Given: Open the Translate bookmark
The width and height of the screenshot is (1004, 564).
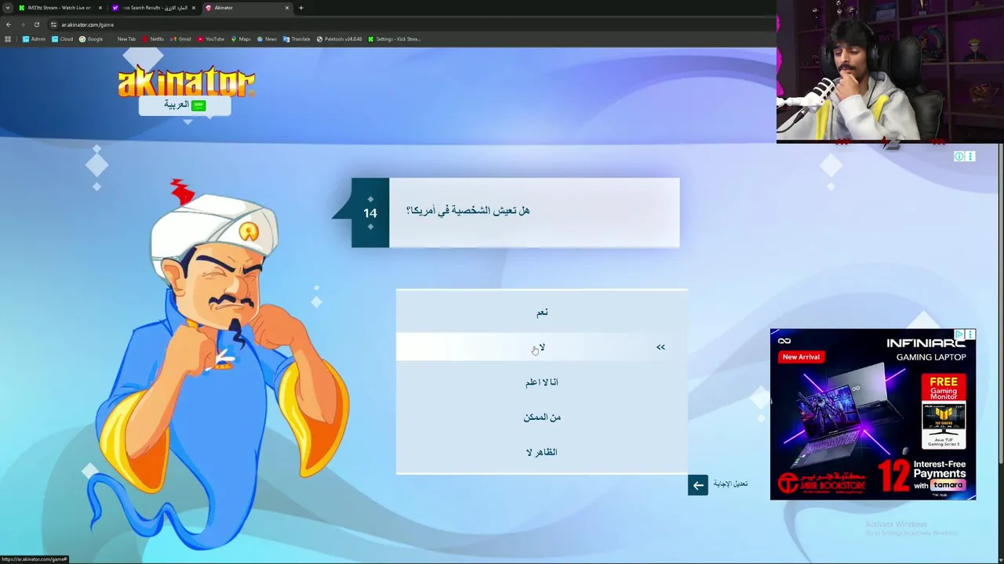Looking at the screenshot, I should tap(296, 39).
